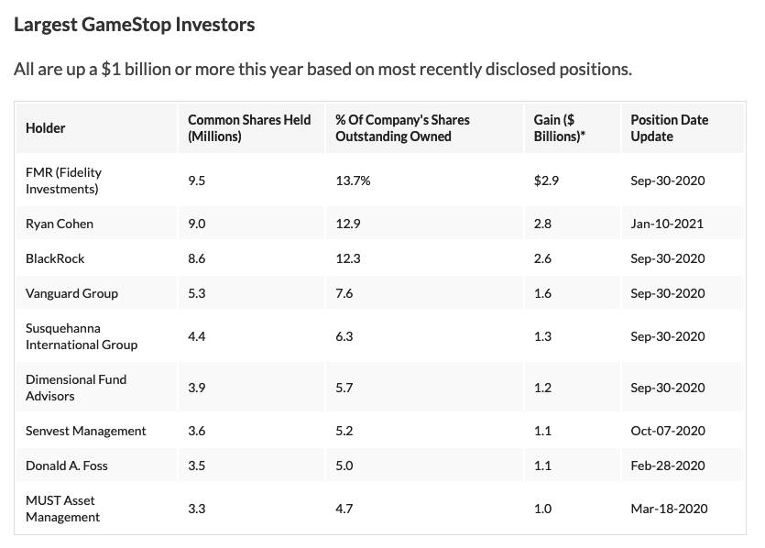The width and height of the screenshot is (765, 548).
Task: Click the BlackRock row name
Action: point(55,258)
